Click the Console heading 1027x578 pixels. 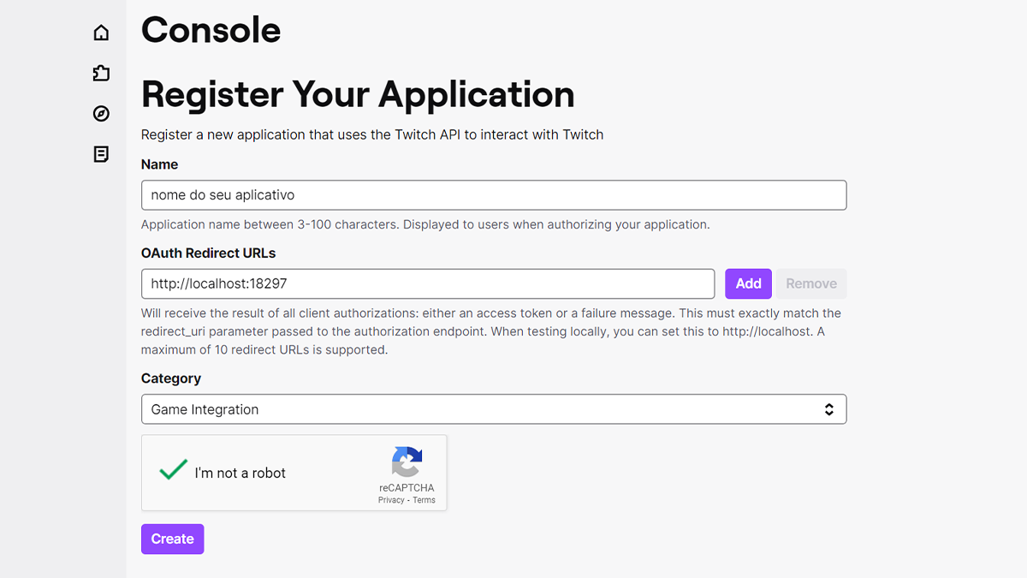tap(211, 31)
